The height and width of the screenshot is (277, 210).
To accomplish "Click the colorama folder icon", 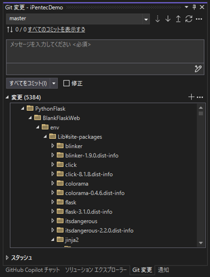I will [x=60, y=183].
